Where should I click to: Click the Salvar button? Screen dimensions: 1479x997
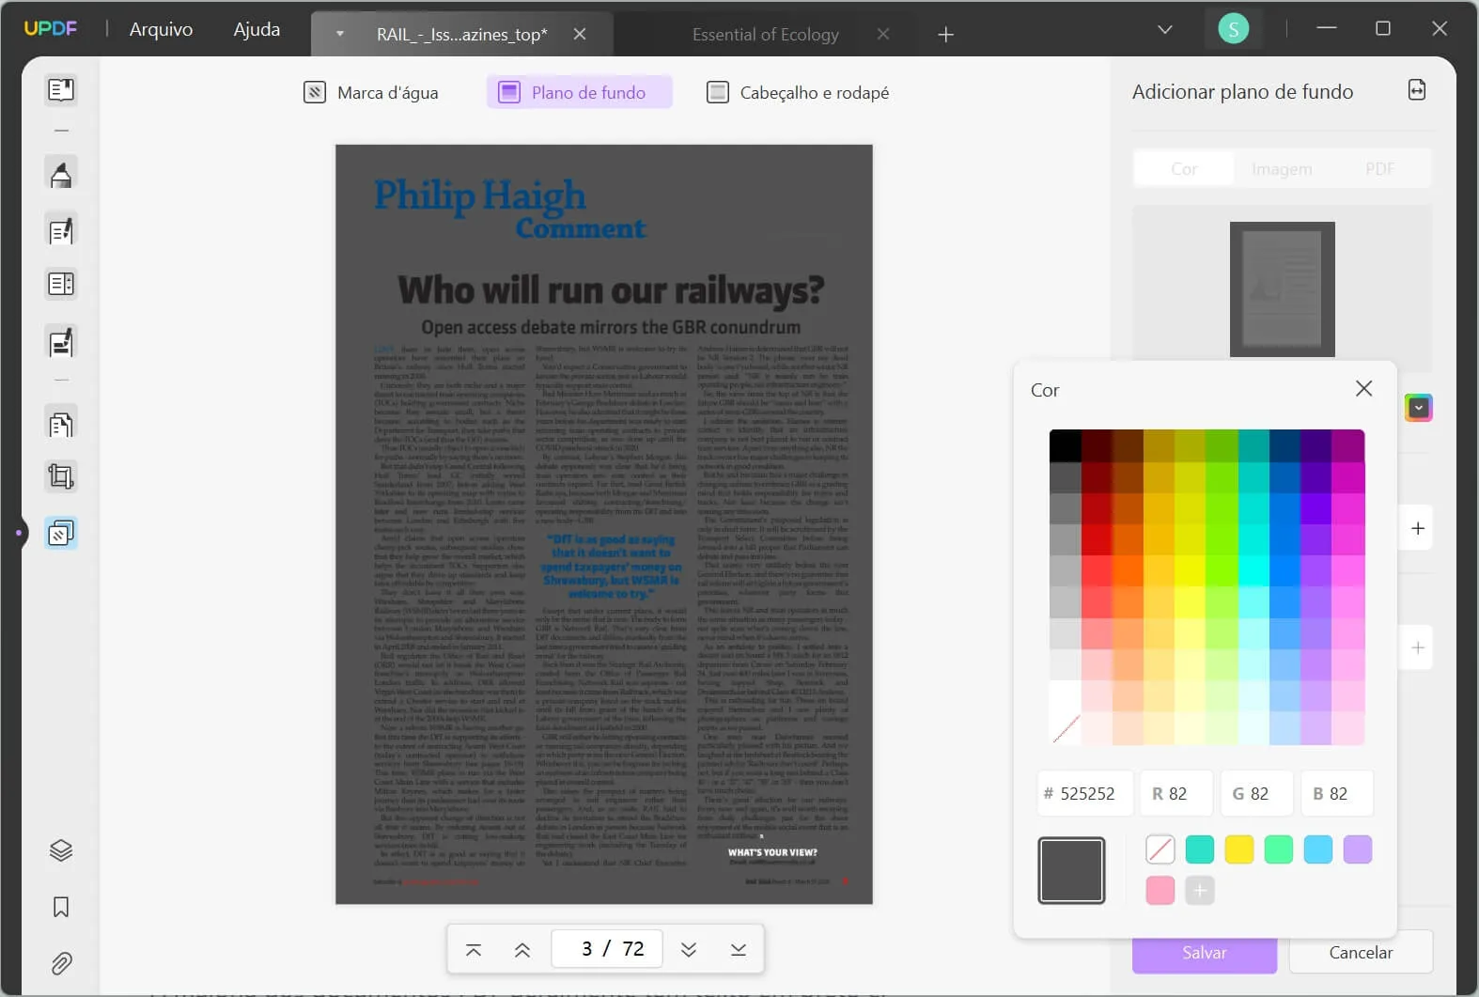click(1205, 952)
